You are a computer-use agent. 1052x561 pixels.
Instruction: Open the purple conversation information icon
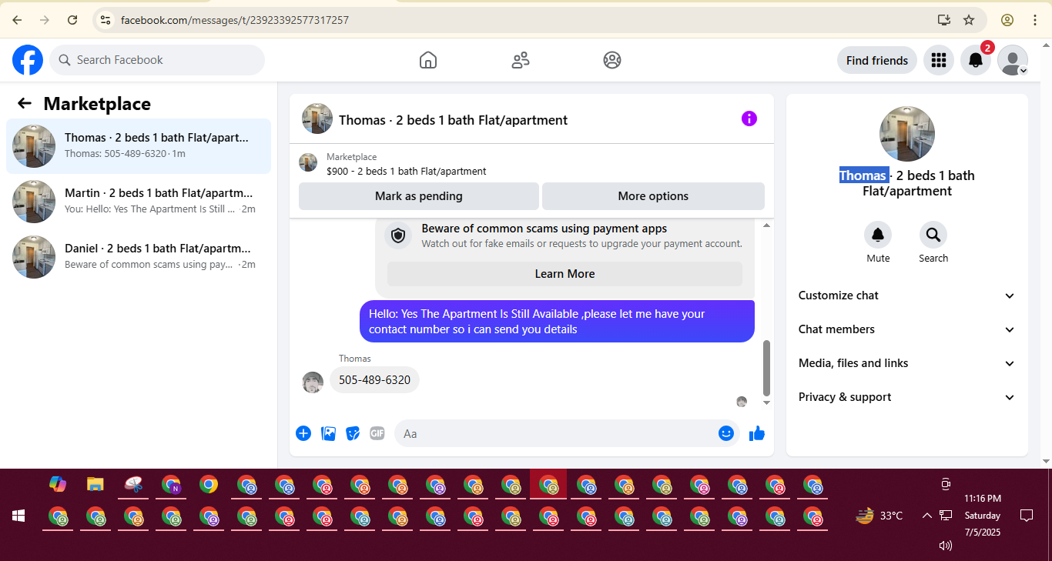[749, 119]
